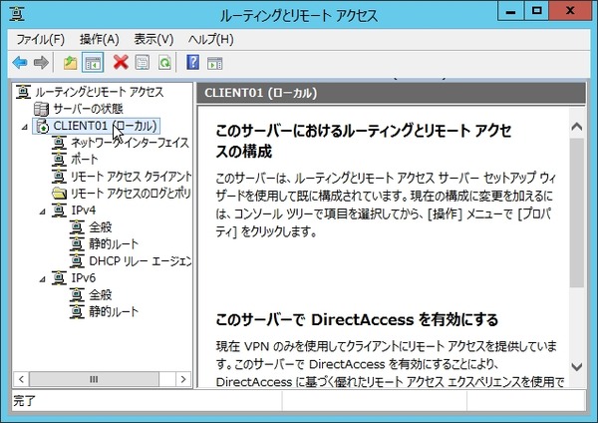Click the ルーティングとリモート アクセス root node icon
Image resolution: width=598 pixels, height=423 pixels.
pyautogui.click(x=23, y=92)
